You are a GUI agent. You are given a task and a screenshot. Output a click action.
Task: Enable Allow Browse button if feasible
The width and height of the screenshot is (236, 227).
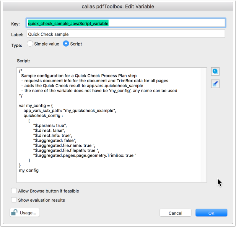click(x=14, y=191)
